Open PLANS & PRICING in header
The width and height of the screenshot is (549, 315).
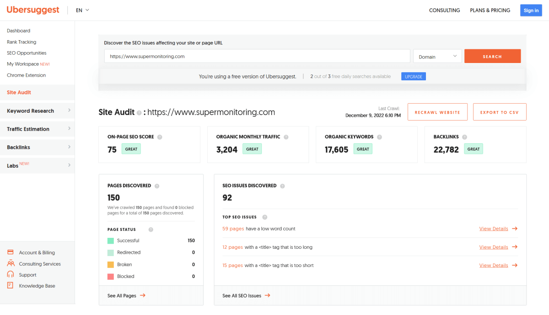pos(490,10)
